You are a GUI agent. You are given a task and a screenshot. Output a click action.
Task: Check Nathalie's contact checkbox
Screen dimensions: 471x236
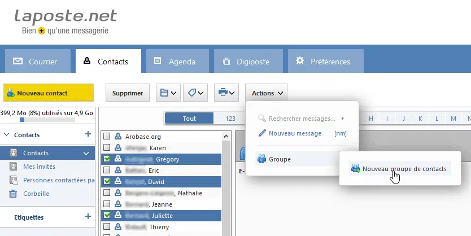click(x=107, y=193)
